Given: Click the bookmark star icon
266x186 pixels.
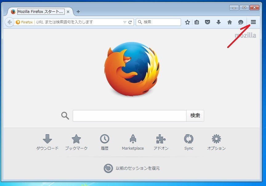Looking at the screenshot, I should 187,22.
